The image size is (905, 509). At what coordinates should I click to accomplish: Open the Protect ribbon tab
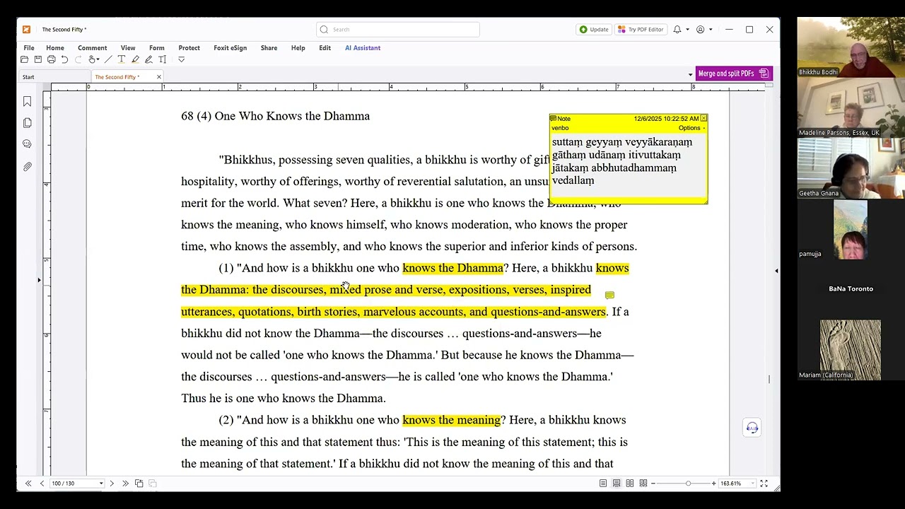(x=189, y=48)
